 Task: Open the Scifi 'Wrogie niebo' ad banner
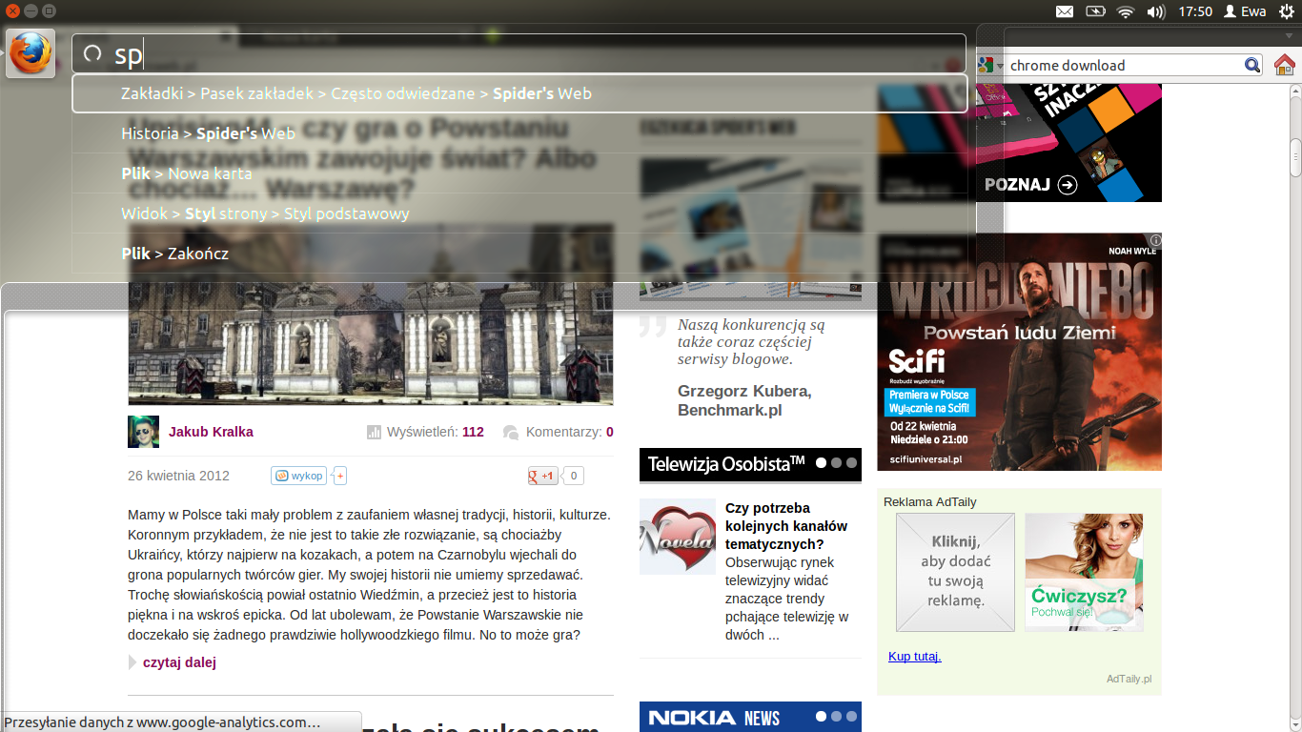1020,352
